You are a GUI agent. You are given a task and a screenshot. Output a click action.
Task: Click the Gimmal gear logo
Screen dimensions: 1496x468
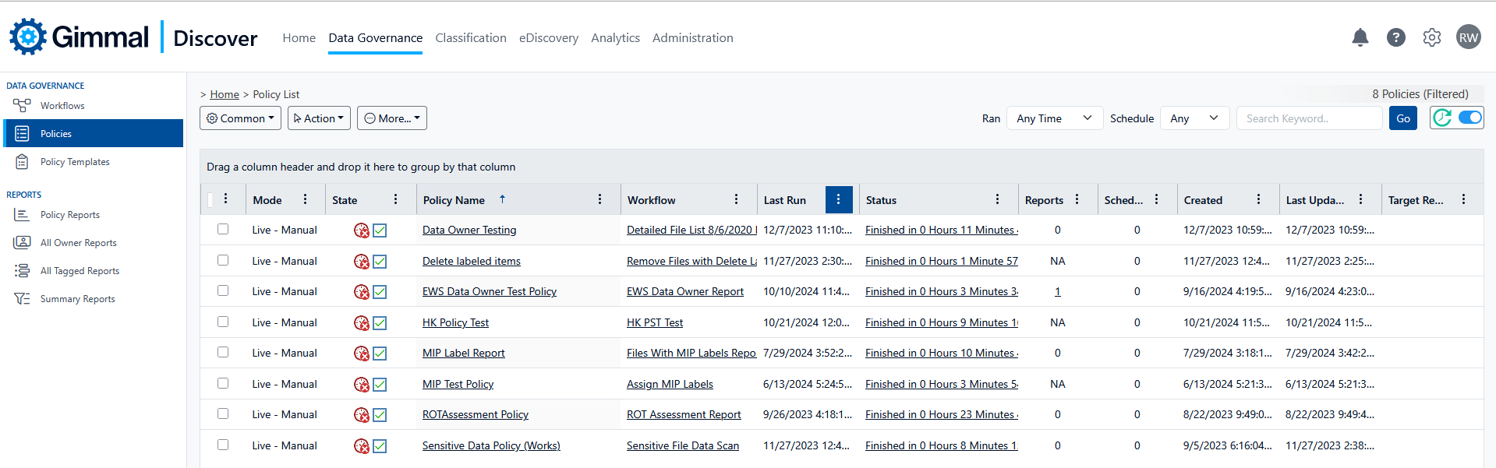pos(28,37)
